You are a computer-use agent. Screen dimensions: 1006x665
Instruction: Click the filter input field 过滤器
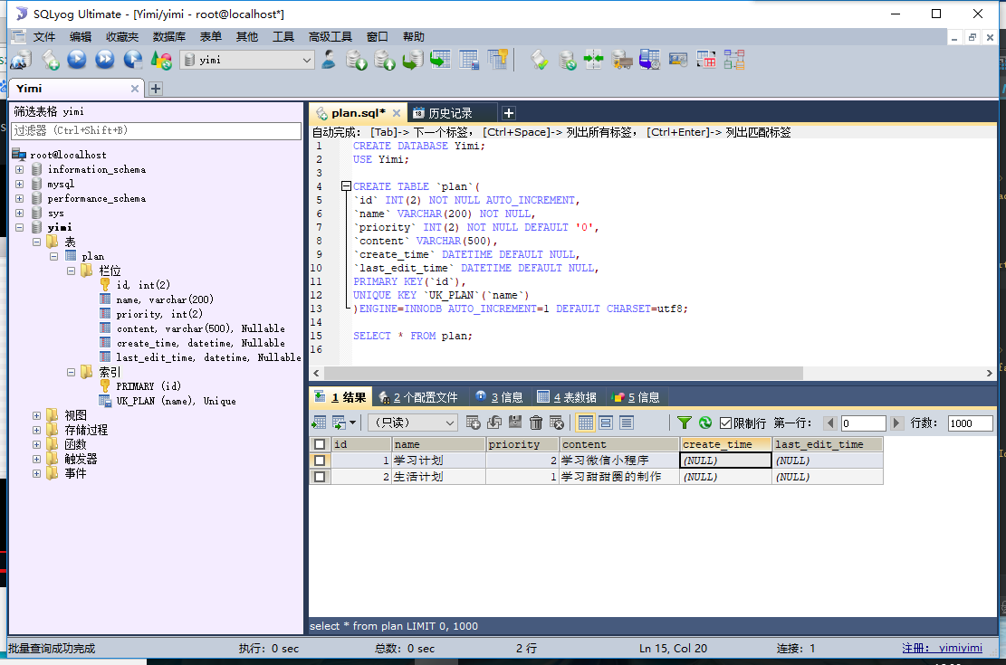click(x=156, y=131)
